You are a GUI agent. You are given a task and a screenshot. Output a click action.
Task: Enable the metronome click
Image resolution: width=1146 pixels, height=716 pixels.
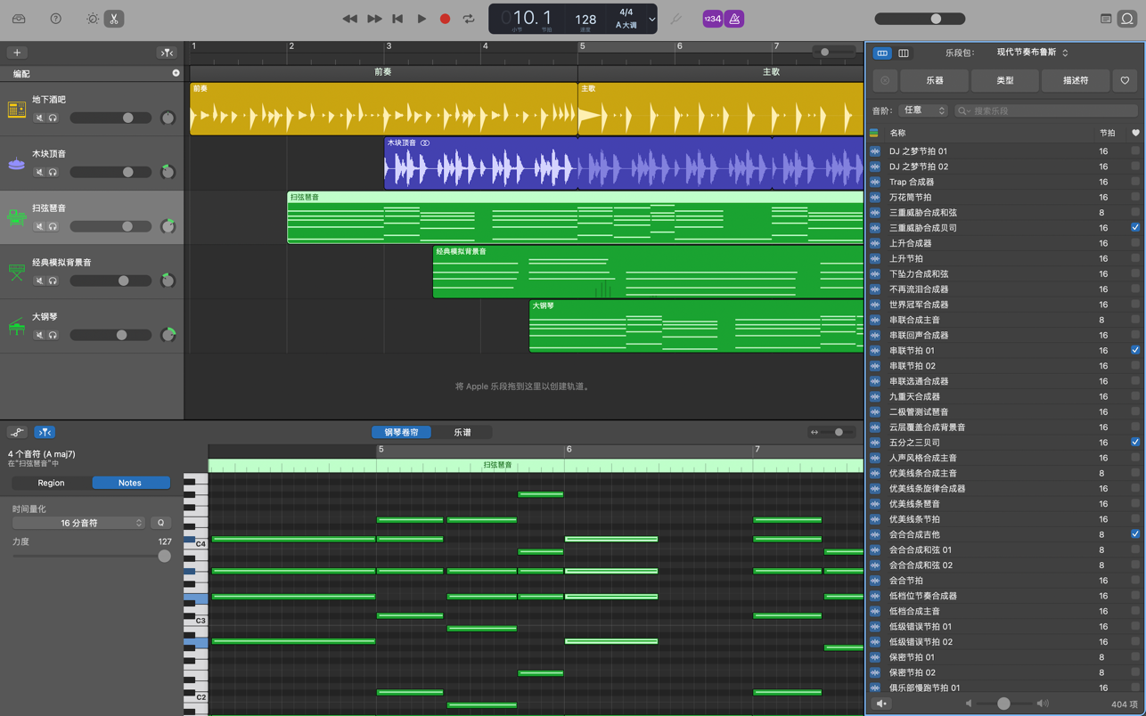(734, 19)
